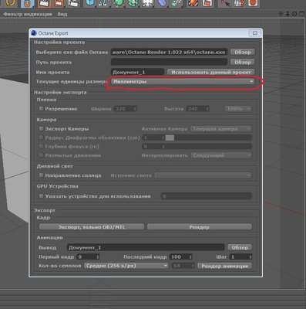Open the Кол-во семплов Средне dropdown
This screenshot has height=309, width=306.
[126, 266]
